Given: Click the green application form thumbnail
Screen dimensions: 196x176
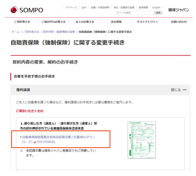Looking at the screenshot, I should click(142, 140).
